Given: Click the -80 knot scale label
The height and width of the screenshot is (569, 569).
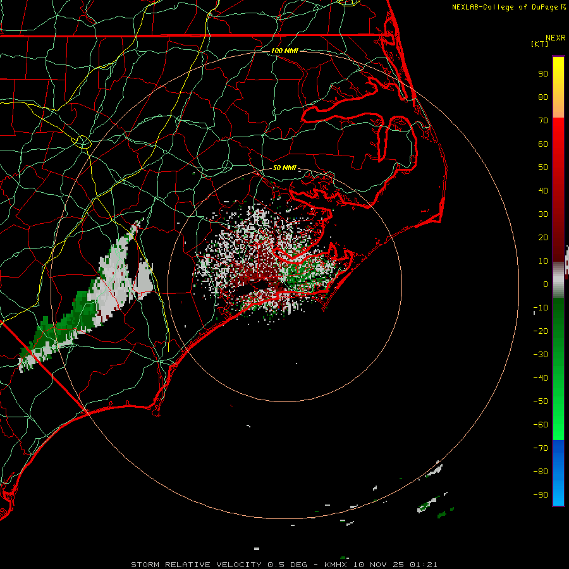Looking at the screenshot, I should [x=541, y=472].
